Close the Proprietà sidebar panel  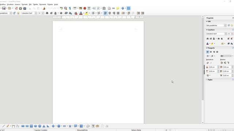point(233,18)
